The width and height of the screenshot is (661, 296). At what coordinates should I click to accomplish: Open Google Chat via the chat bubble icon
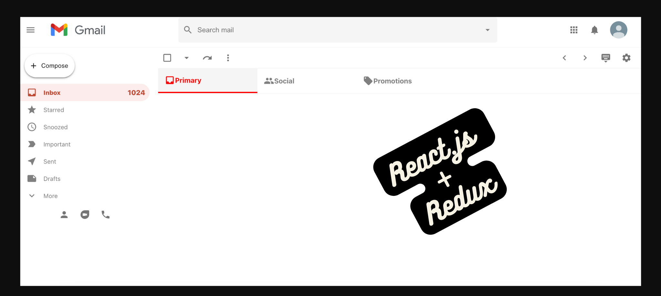pos(85,215)
